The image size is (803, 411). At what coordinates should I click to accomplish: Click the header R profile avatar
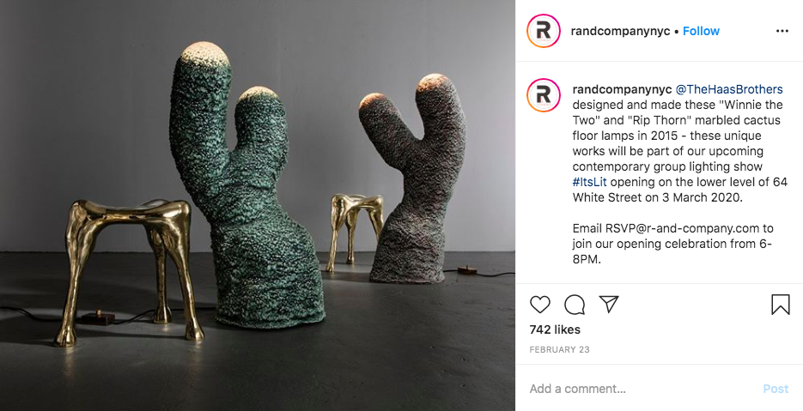tap(544, 31)
